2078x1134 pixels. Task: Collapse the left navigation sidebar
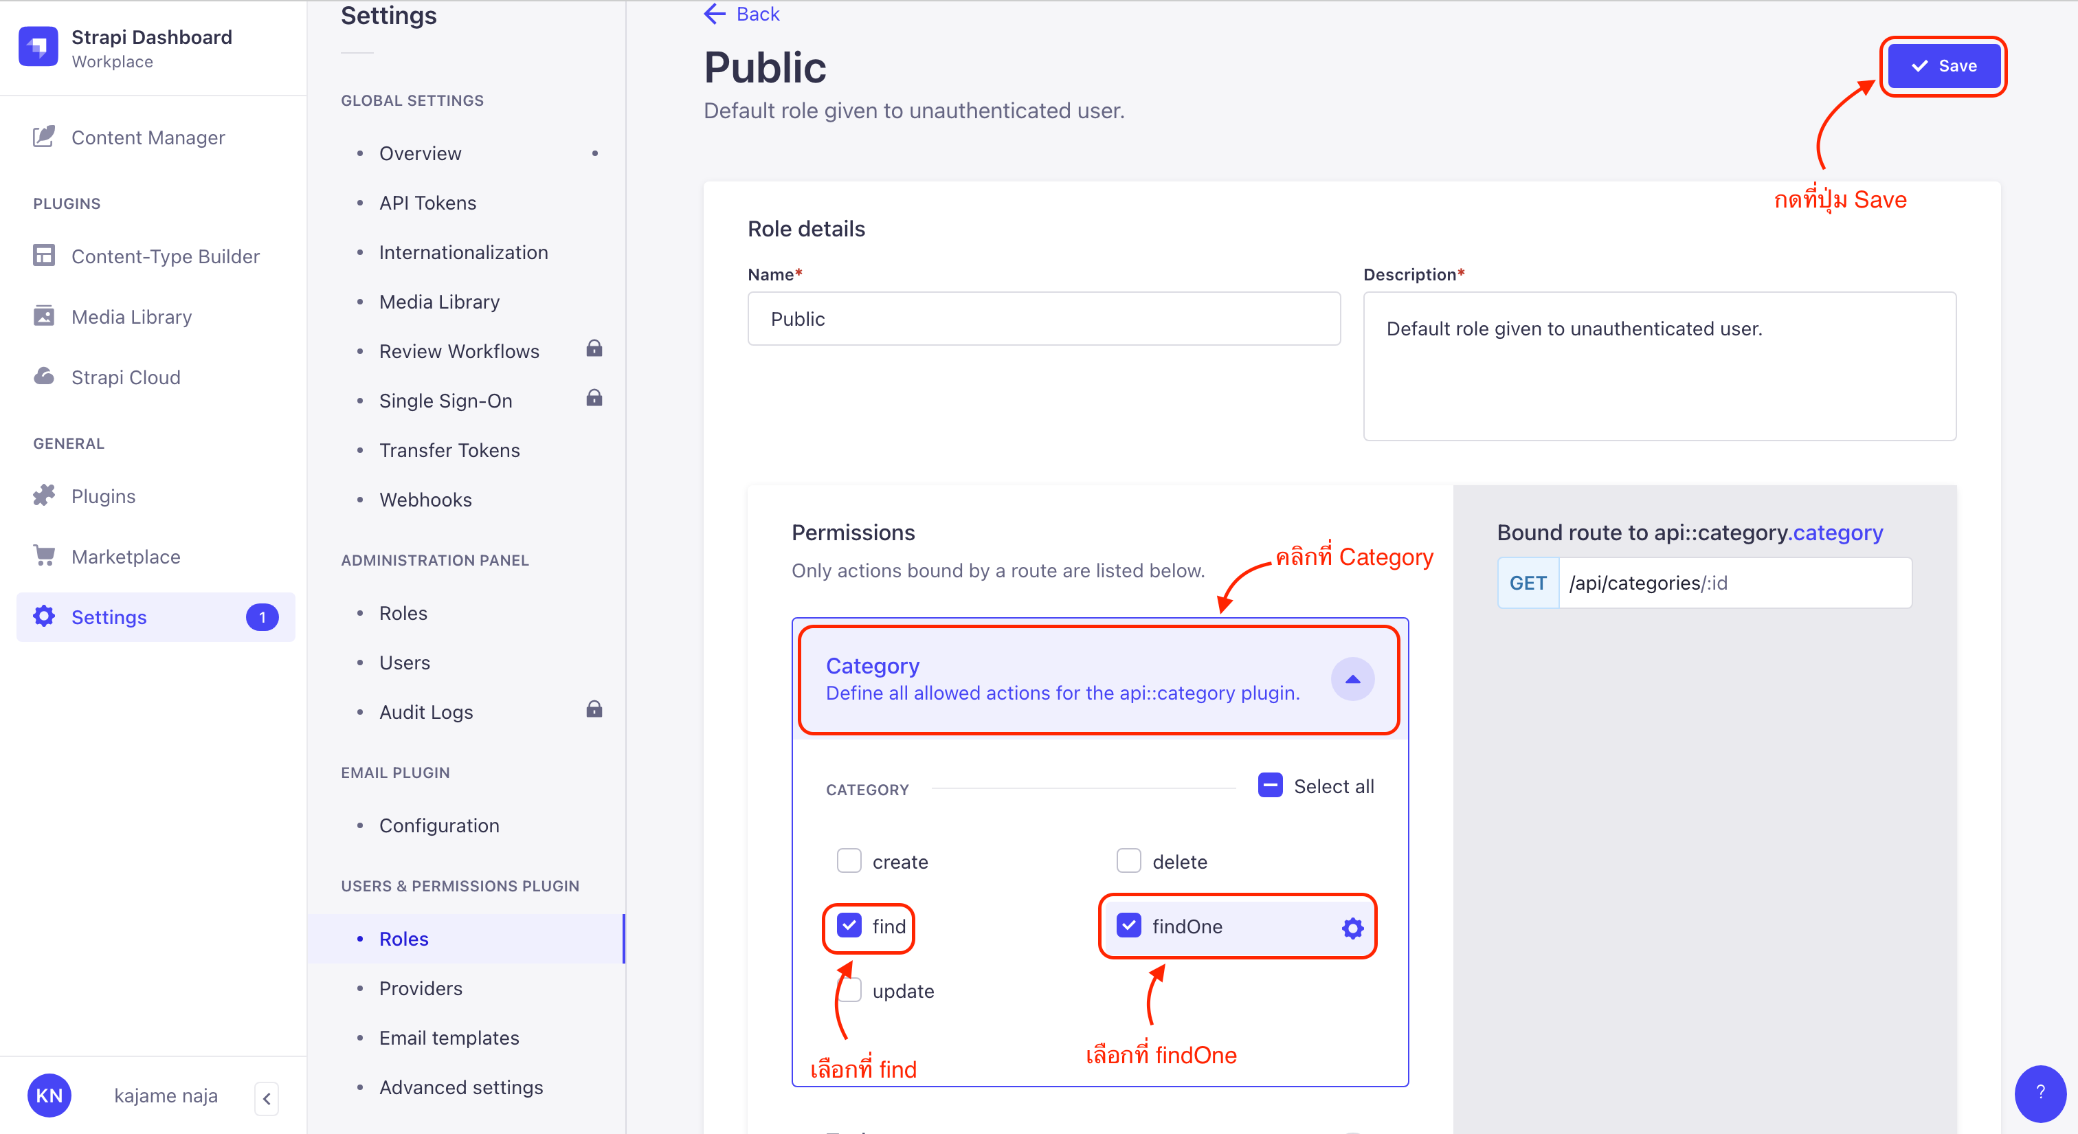(x=266, y=1098)
